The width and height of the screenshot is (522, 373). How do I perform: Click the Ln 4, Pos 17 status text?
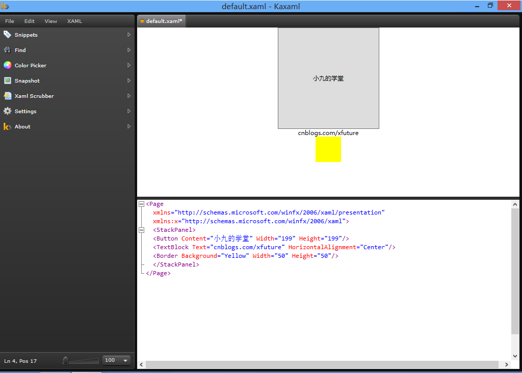pos(20,361)
